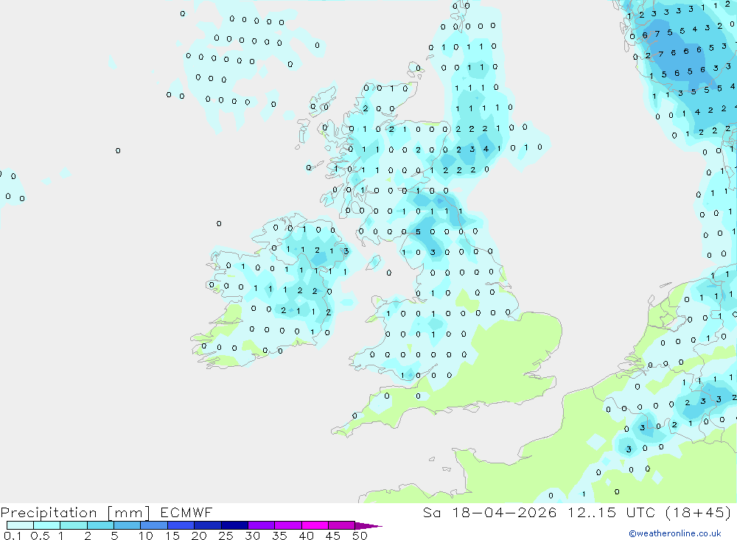This screenshot has width=737, height=540.
Task: Click the legend value '15'
Action: 172,536
